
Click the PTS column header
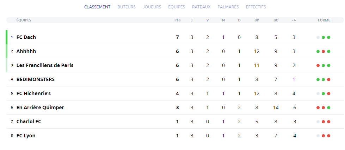tap(178, 20)
